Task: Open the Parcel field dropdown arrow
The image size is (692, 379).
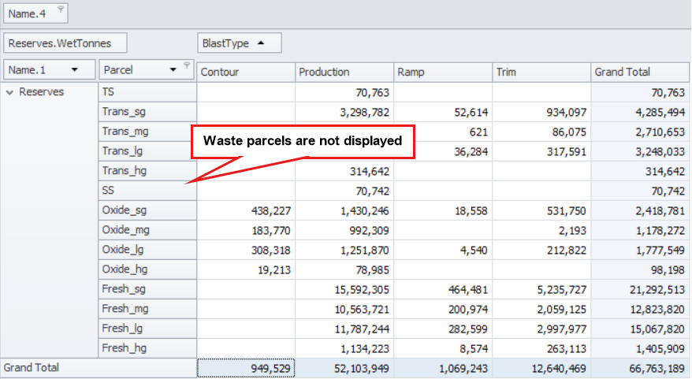Action: coord(173,69)
